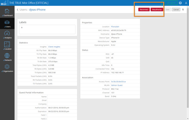
Task: Click the Mist logo
Action: point(4,3)
